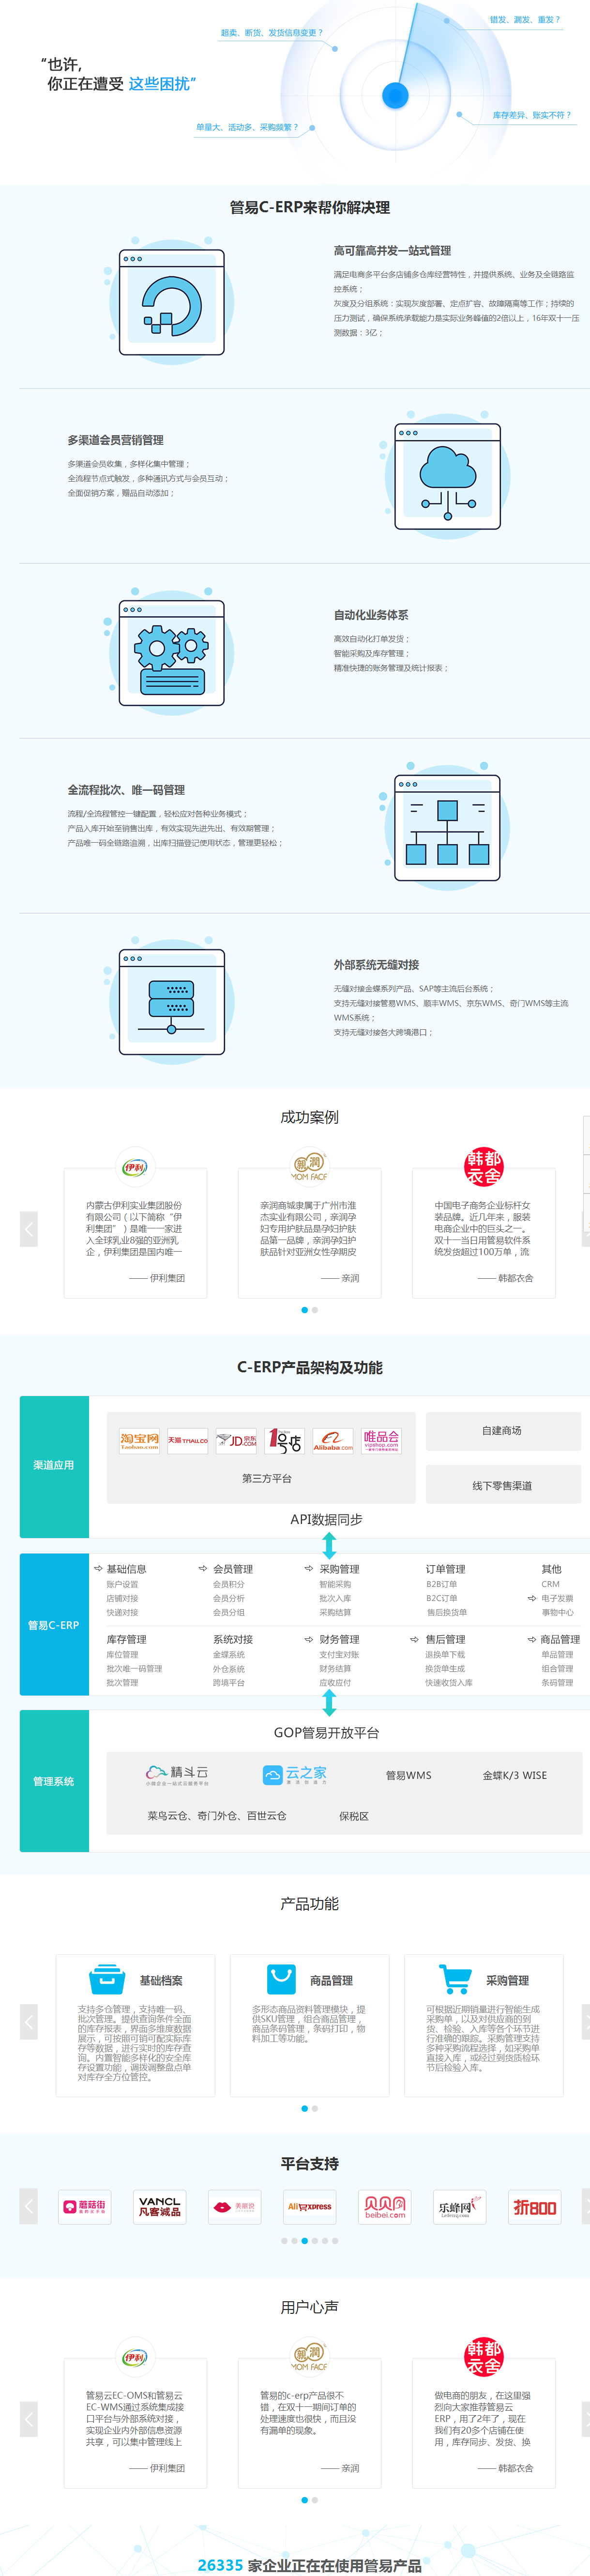Click the 第三方平台 label
Screen dimensions: 590x2576
point(267,1478)
